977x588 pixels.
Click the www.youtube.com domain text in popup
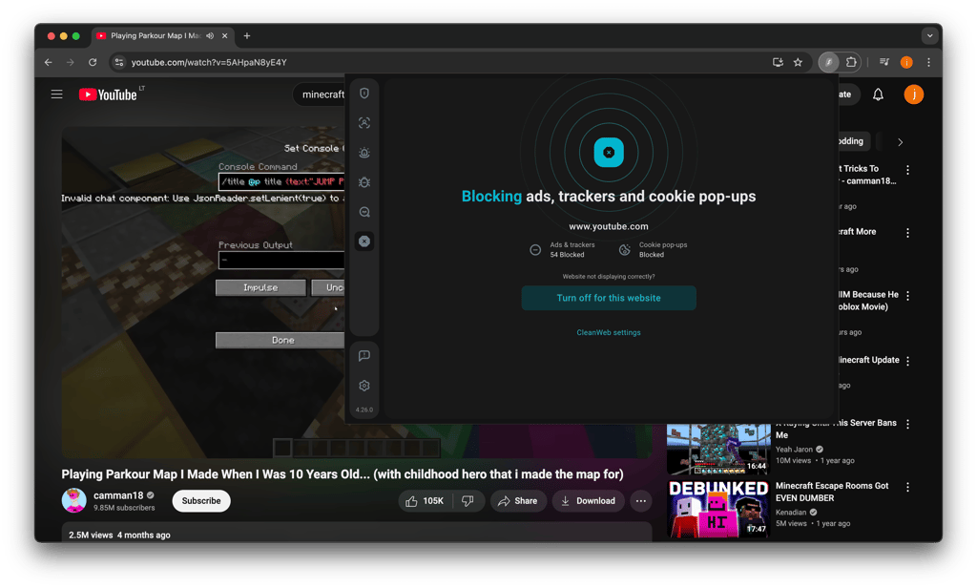[609, 226]
